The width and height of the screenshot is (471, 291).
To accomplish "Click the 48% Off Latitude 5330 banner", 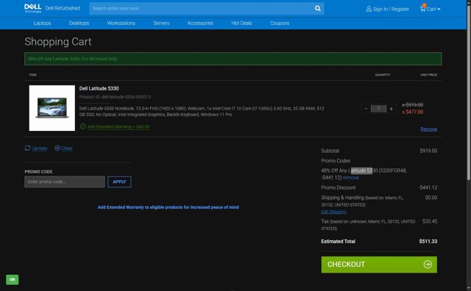I will tap(233, 59).
